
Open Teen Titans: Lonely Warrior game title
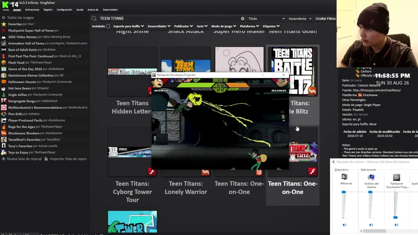[186, 188]
